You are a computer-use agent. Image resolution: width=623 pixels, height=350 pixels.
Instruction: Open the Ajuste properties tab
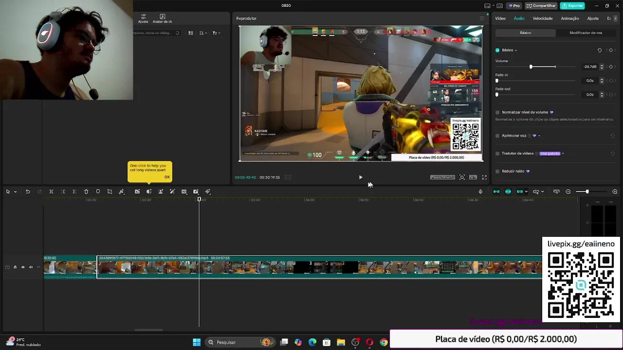click(x=593, y=18)
